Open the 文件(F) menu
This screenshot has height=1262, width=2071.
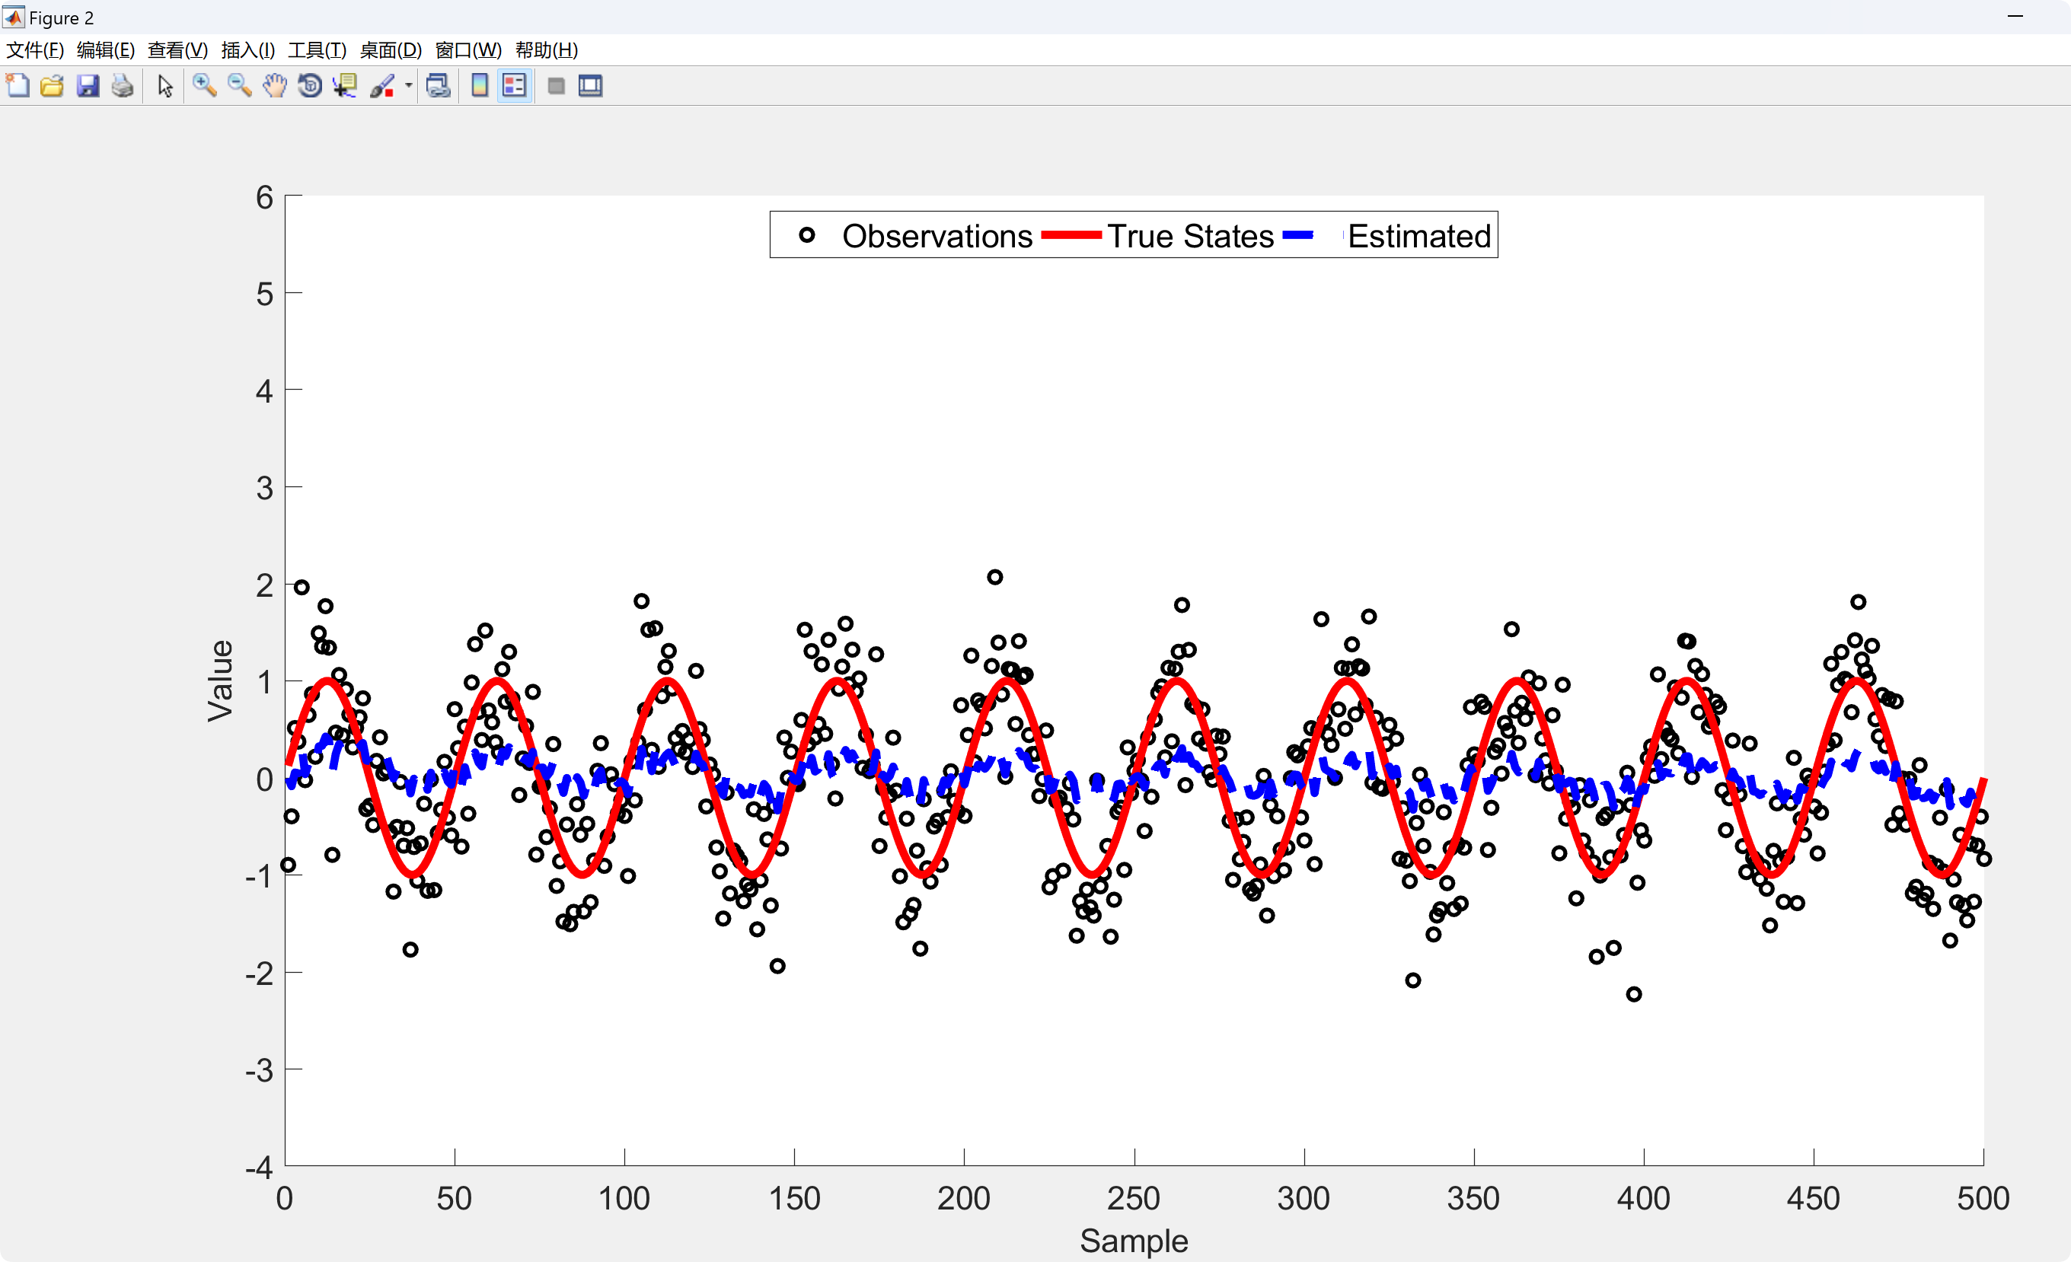click(35, 50)
